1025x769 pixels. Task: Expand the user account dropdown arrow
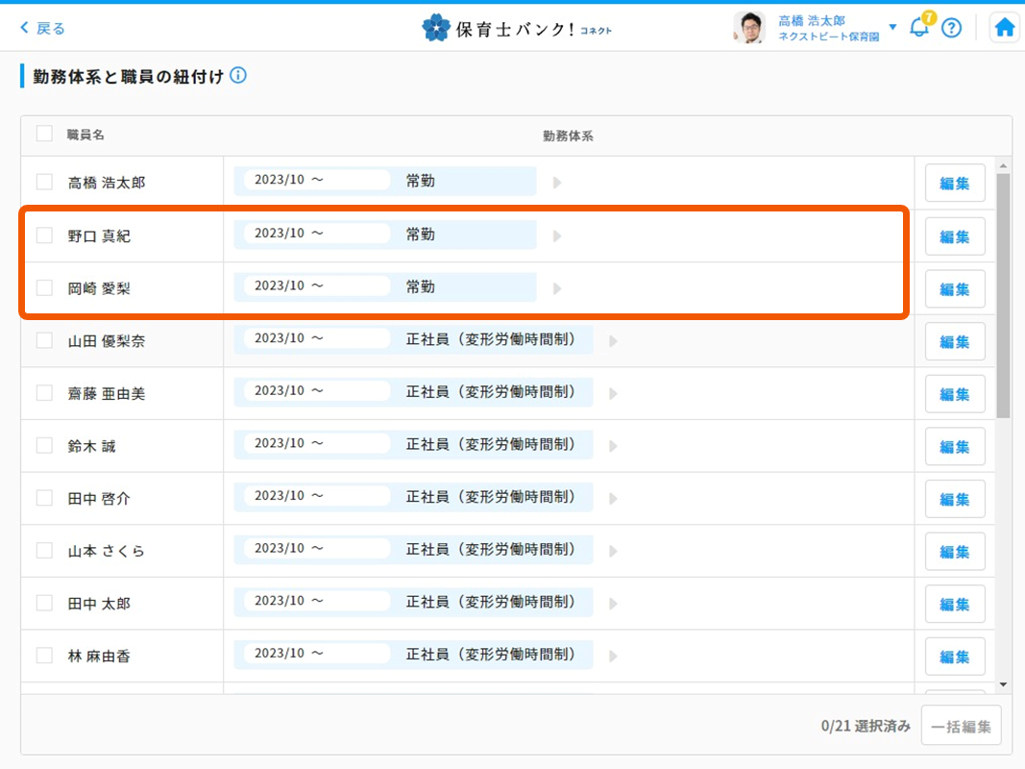[x=893, y=27]
